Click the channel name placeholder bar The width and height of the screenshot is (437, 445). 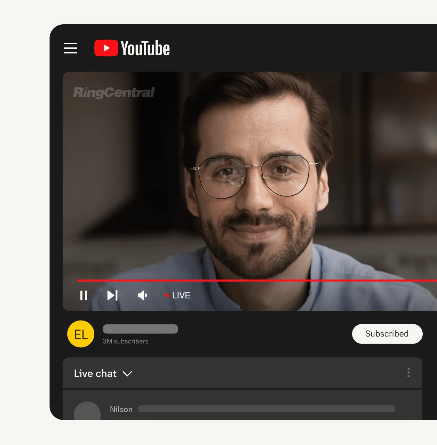[x=141, y=329]
